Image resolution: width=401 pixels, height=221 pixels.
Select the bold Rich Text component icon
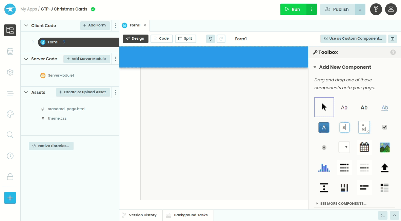[364, 107]
